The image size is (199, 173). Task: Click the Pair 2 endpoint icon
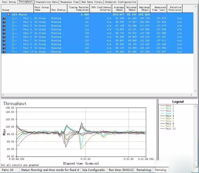pyautogui.click(x=4, y=22)
